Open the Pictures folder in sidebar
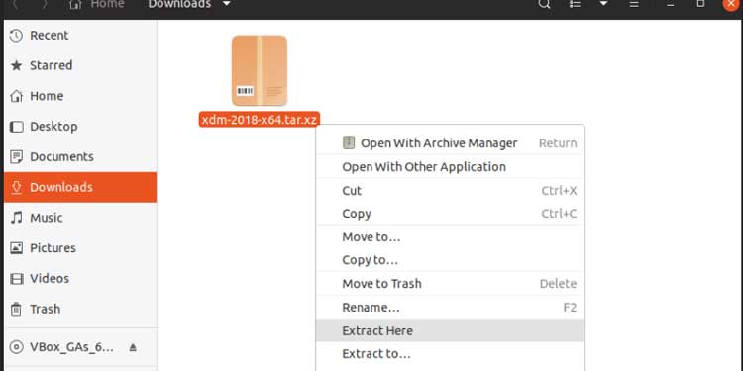 tap(80, 248)
